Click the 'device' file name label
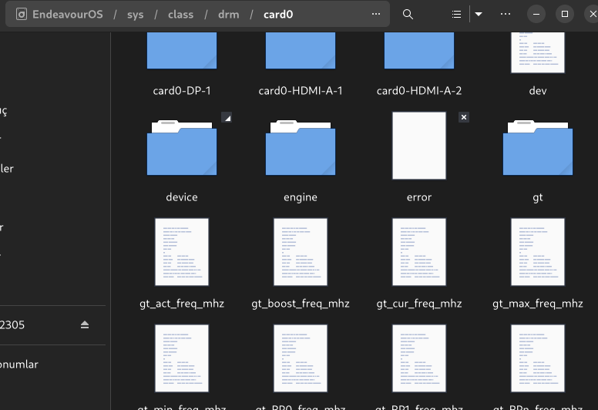Image resolution: width=598 pixels, height=410 pixels. (182, 197)
